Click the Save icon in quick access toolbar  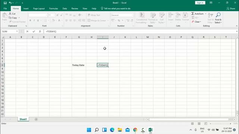coord(5,3)
